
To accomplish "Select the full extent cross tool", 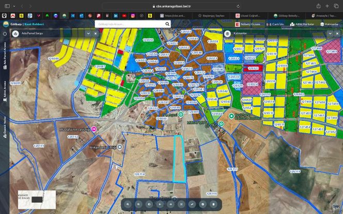I will (181, 204).
